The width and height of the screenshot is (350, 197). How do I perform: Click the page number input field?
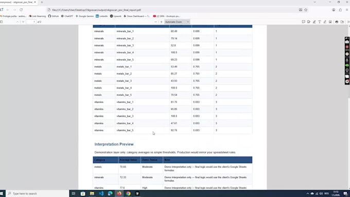[31, 22]
